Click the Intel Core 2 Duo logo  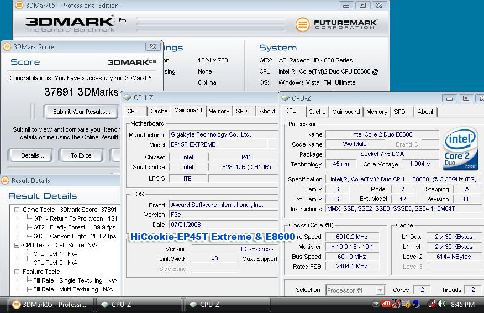pyautogui.click(x=460, y=149)
